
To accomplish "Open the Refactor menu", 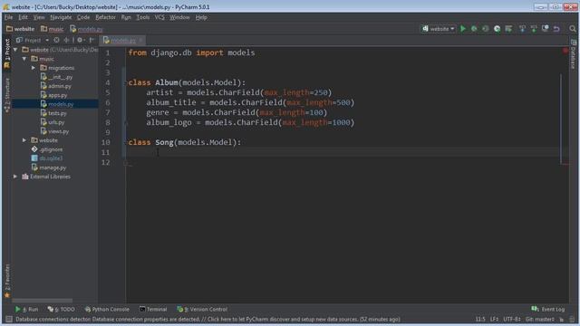I will click(x=105, y=17).
